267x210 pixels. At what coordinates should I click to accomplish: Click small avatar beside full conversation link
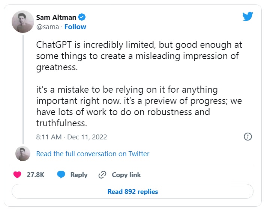point(22,154)
